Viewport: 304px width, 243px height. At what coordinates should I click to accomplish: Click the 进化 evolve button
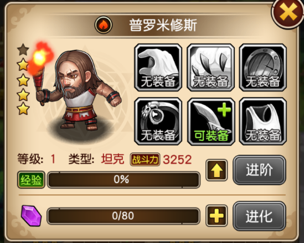pyautogui.click(x=259, y=216)
